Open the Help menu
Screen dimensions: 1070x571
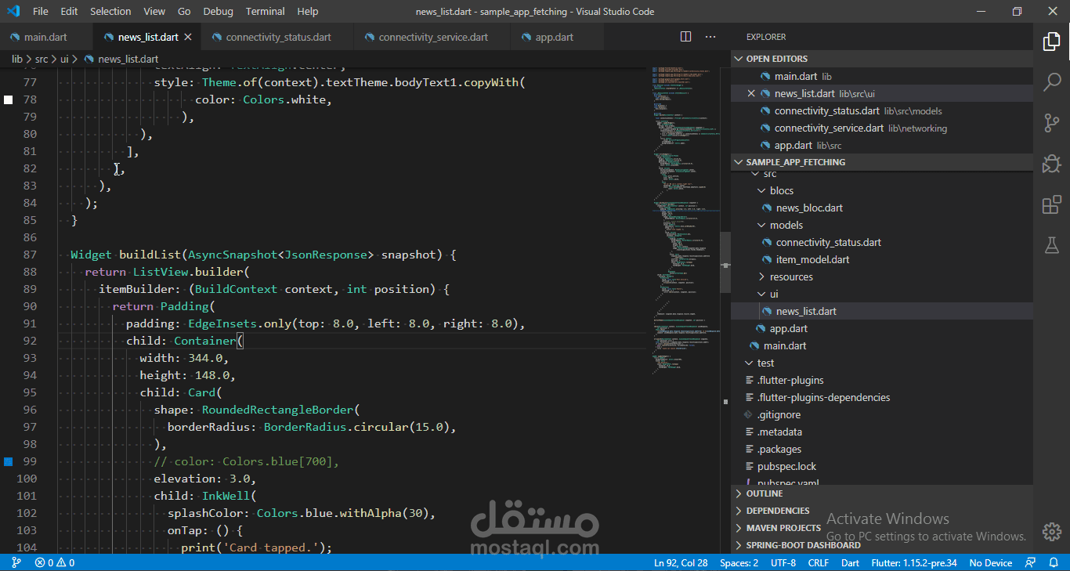(308, 11)
